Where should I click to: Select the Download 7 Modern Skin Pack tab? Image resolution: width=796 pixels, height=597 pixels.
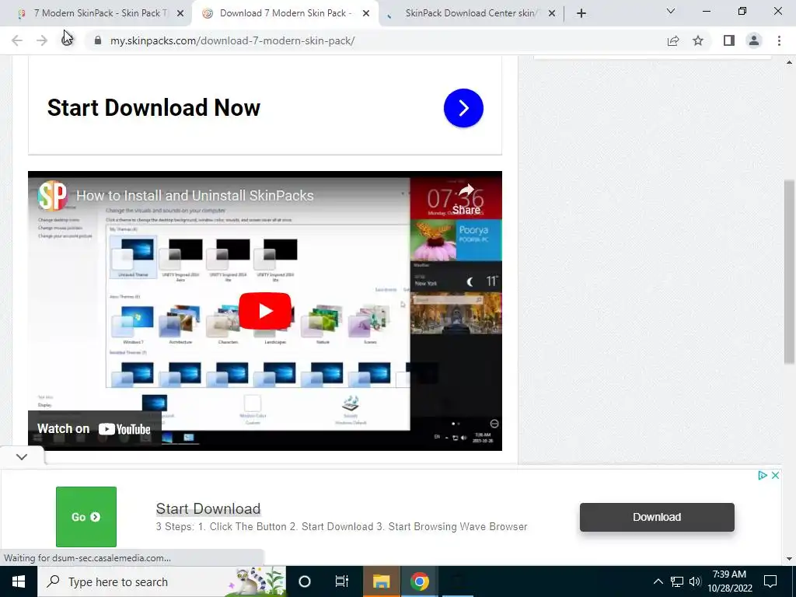pos(285,13)
